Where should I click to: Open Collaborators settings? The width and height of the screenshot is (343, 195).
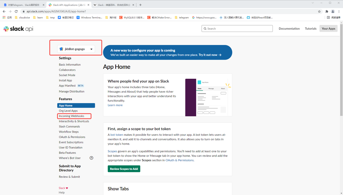(x=67, y=70)
